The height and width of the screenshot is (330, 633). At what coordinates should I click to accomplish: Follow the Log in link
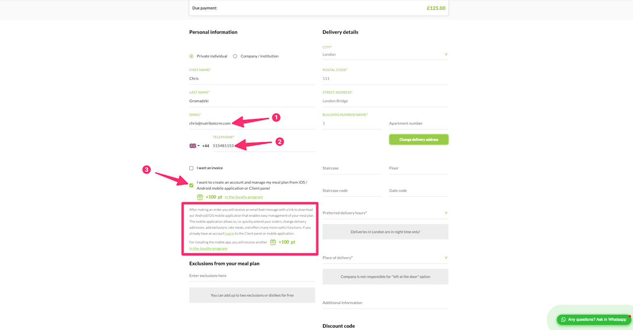[230, 234]
